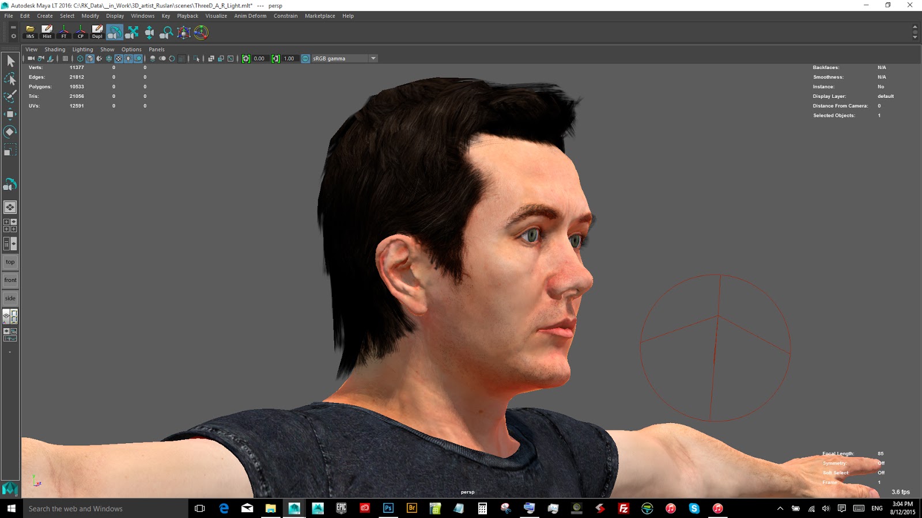Open the Maya icon in the taskbar
The width and height of the screenshot is (922, 518).
[x=295, y=509]
